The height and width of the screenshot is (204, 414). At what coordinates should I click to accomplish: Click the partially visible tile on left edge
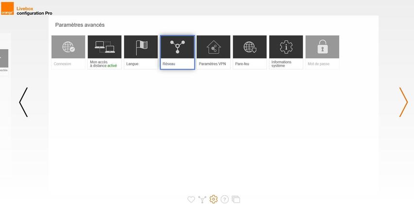4,61
